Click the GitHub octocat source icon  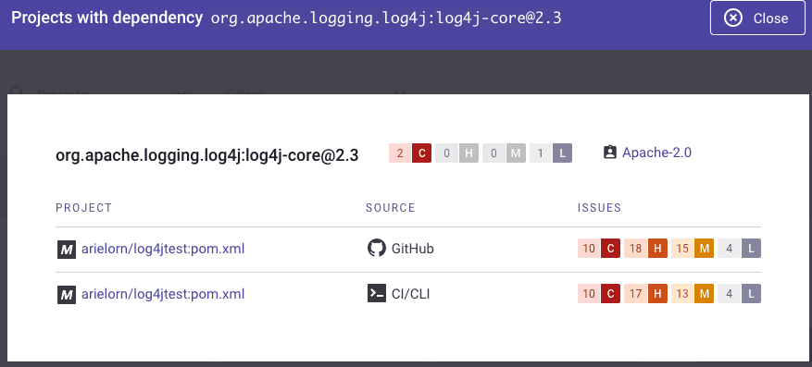click(377, 249)
